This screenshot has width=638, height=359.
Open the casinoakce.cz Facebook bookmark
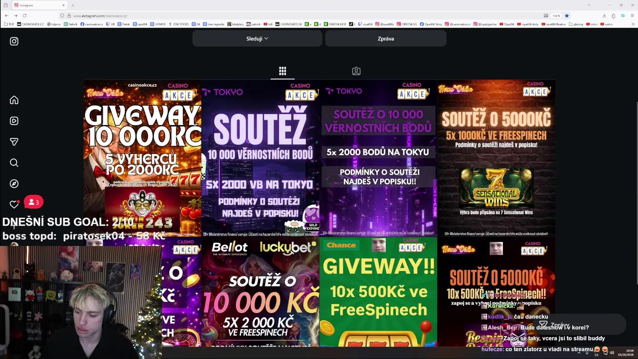click(x=92, y=24)
